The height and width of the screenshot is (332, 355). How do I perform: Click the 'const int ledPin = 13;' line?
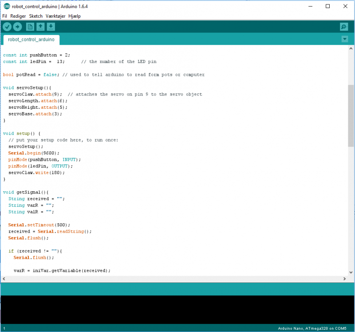pos(34,62)
